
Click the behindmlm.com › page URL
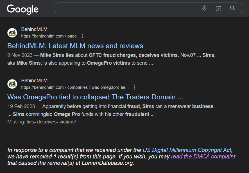(49, 36)
